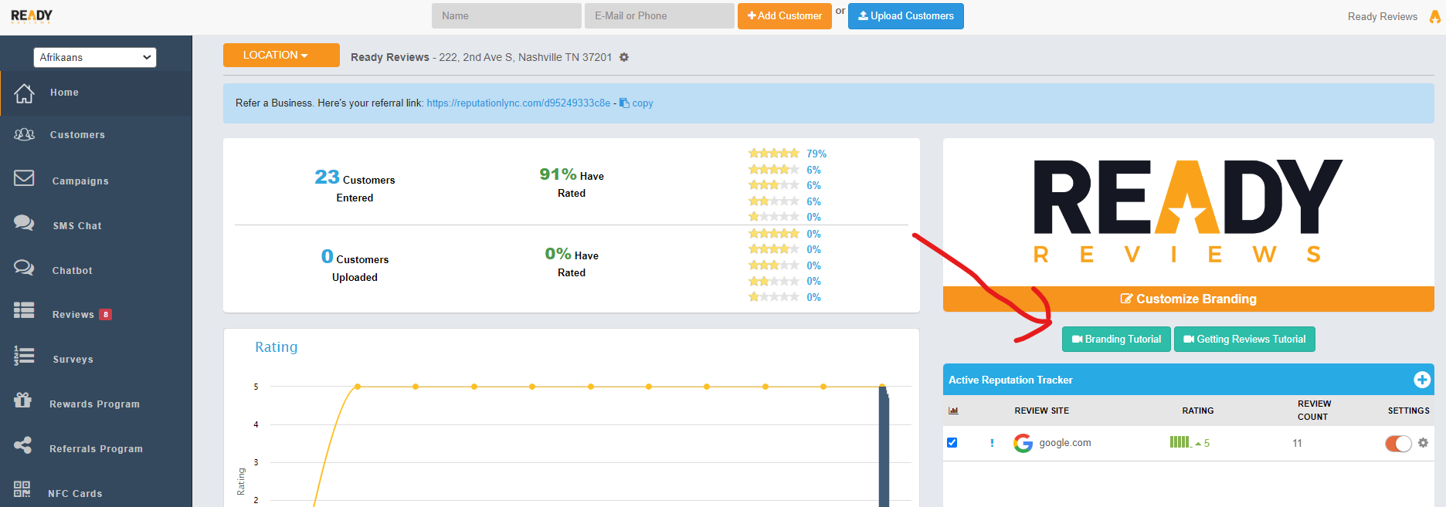Click the Ready Reviews logo at top left

(32, 16)
